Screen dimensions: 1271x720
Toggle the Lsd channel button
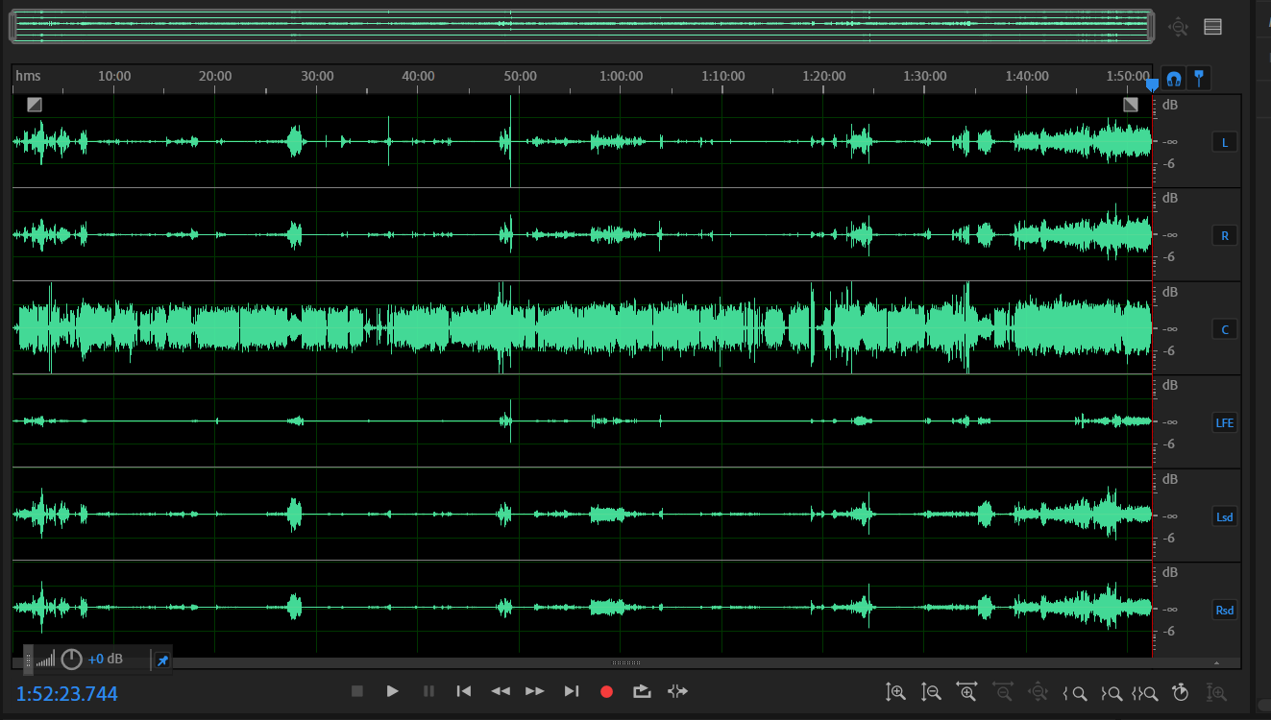coord(1224,516)
